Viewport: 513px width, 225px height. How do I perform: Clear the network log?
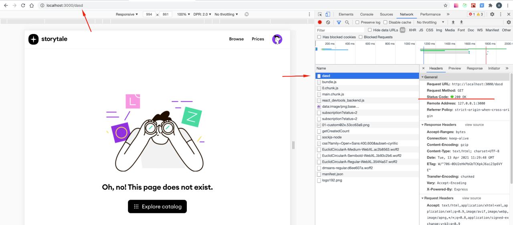[328, 22]
